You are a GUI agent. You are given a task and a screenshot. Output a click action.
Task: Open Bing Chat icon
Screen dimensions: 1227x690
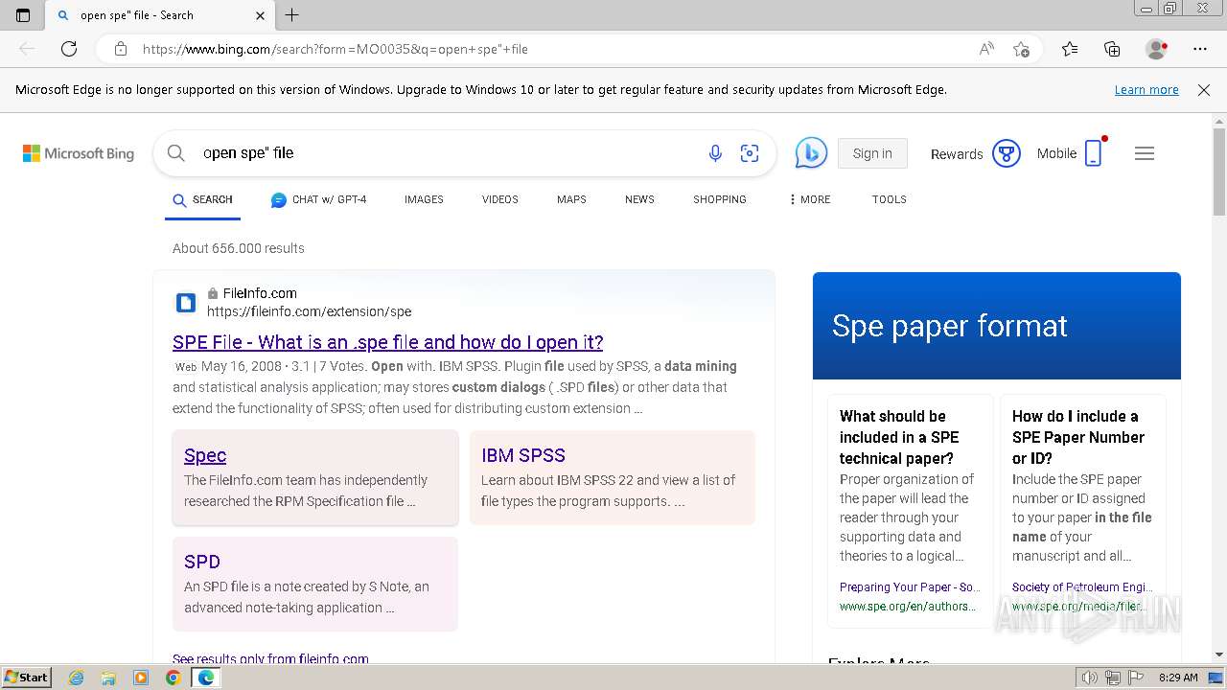tap(811, 153)
